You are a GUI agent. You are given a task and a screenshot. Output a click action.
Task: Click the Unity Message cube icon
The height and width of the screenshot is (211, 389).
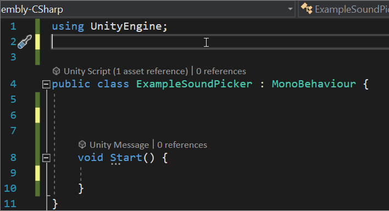(x=82, y=145)
